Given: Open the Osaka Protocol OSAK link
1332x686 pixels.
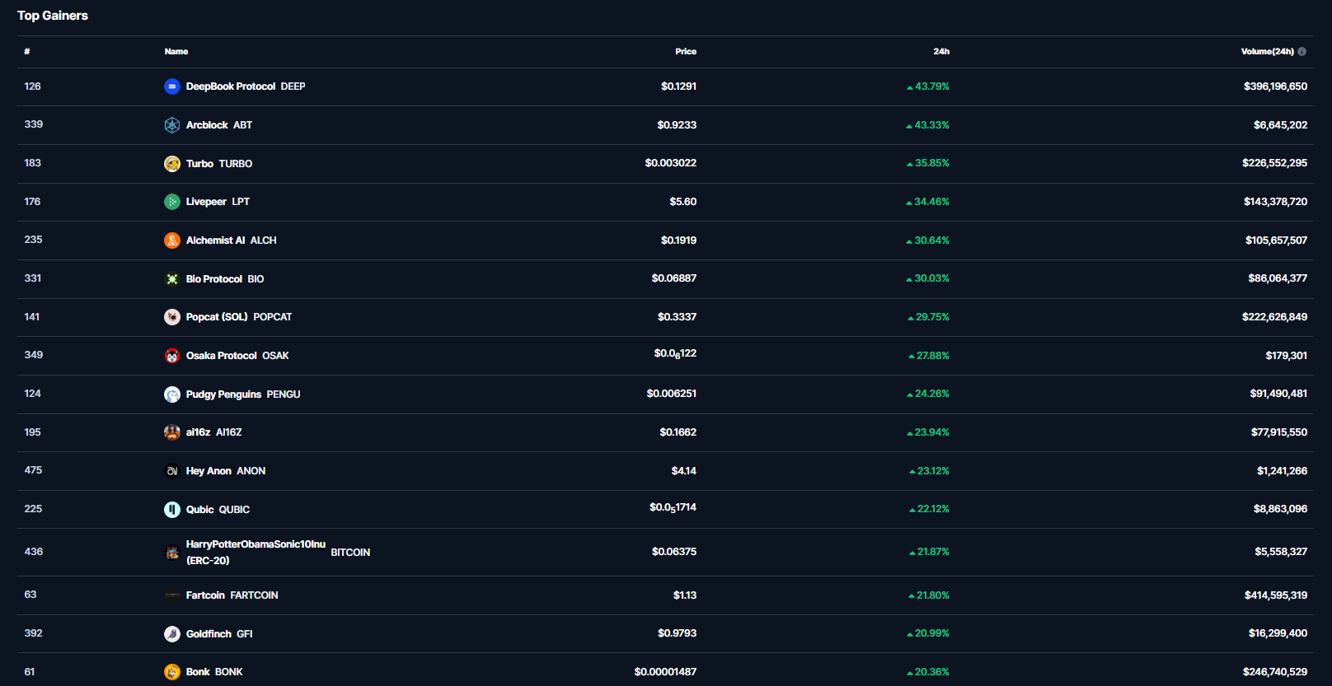Looking at the screenshot, I should point(237,356).
